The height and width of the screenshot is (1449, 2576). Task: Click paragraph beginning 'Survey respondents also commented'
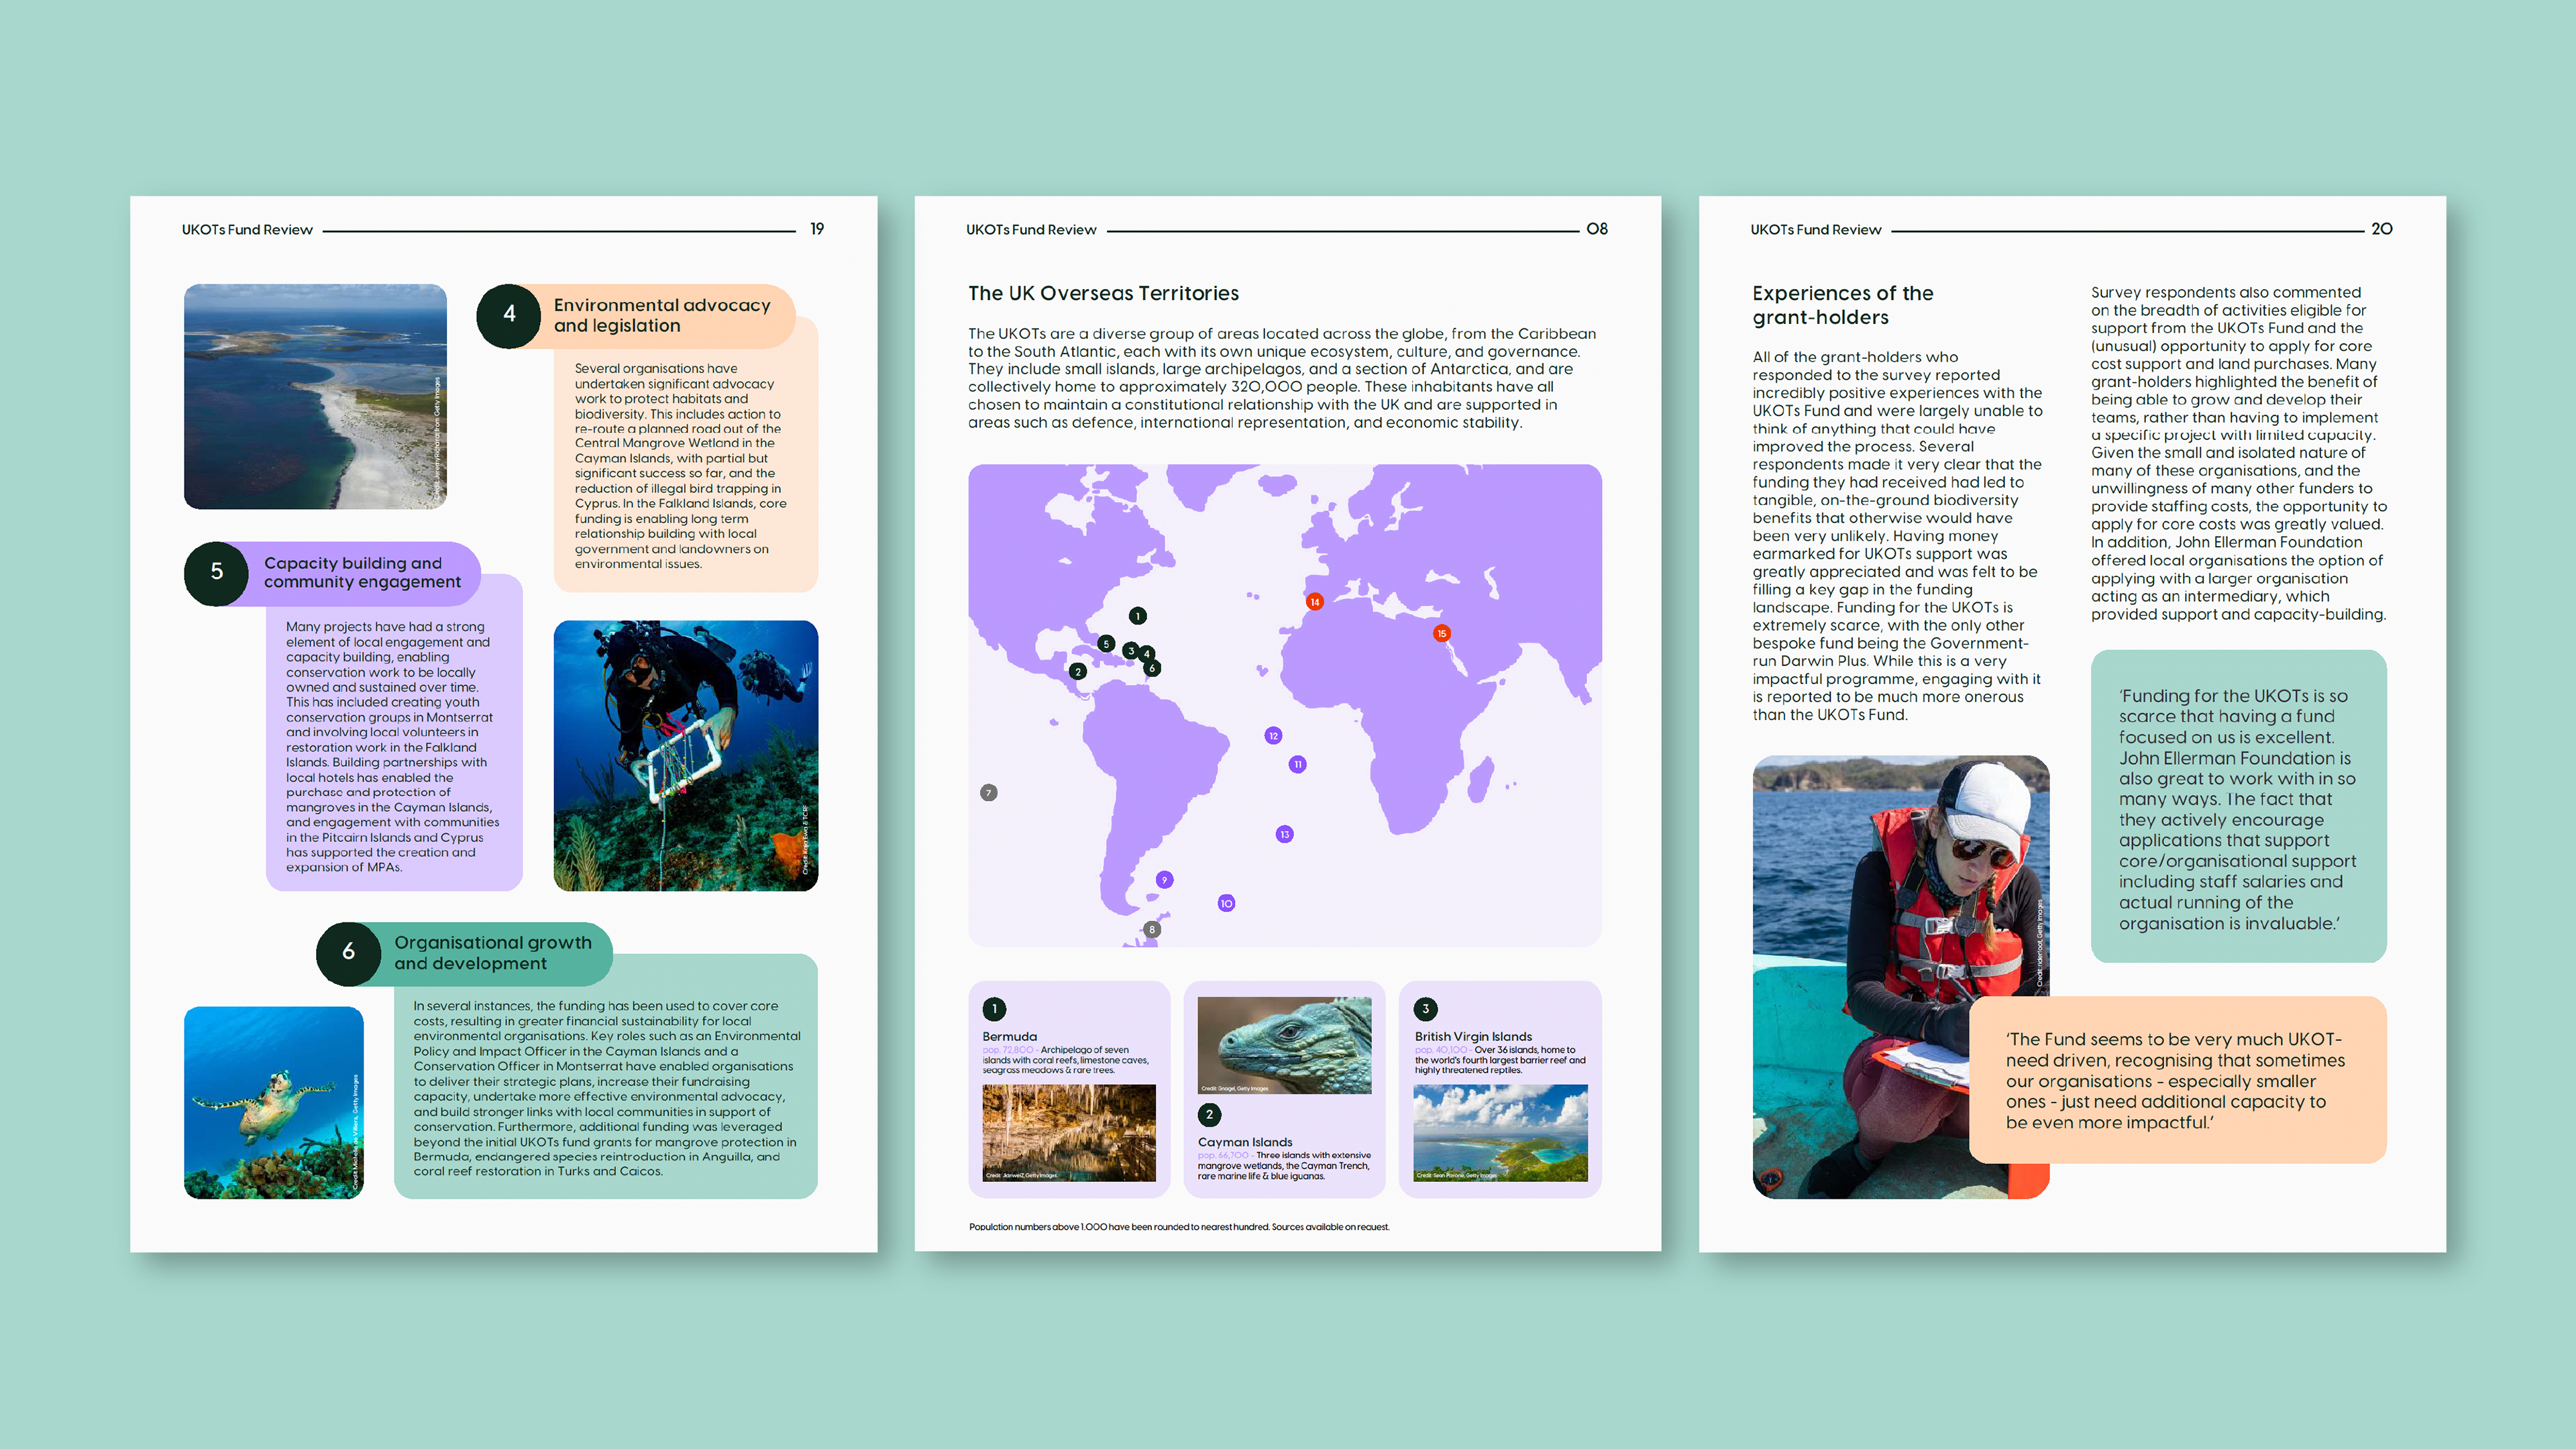click(x=2238, y=453)
